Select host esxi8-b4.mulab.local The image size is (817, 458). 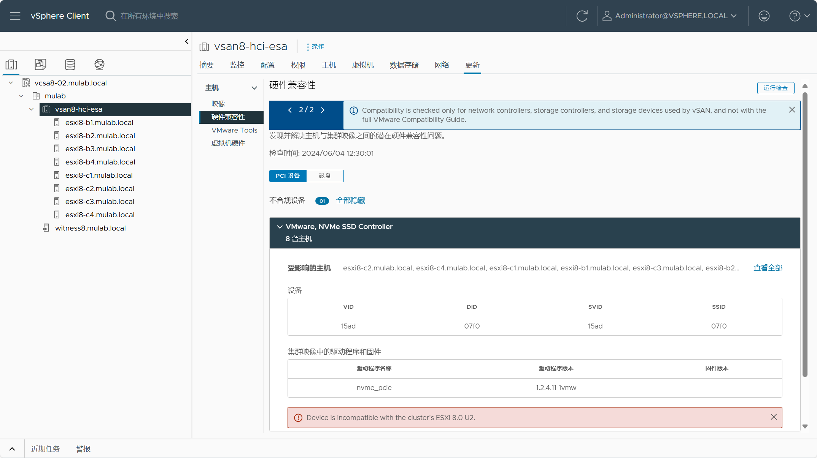tap(100, 162)
